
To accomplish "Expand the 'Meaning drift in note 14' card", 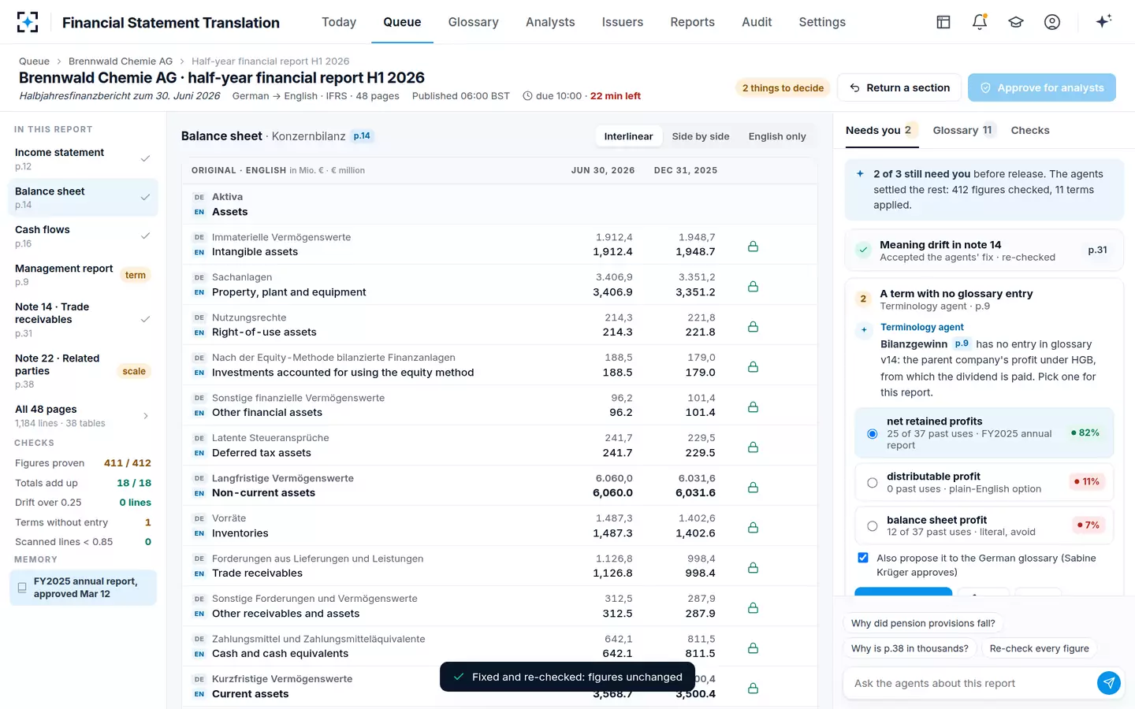I will point(984,251).
